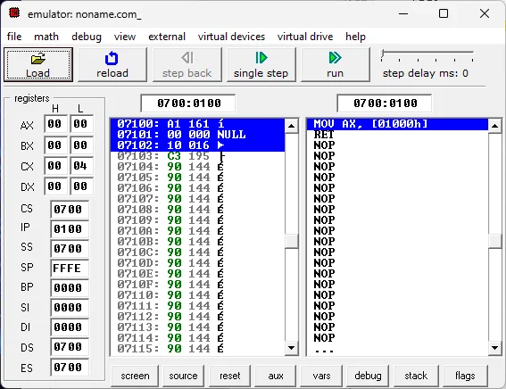Click memory list scroll down arrow
The image size is (506, 389).
292,348
